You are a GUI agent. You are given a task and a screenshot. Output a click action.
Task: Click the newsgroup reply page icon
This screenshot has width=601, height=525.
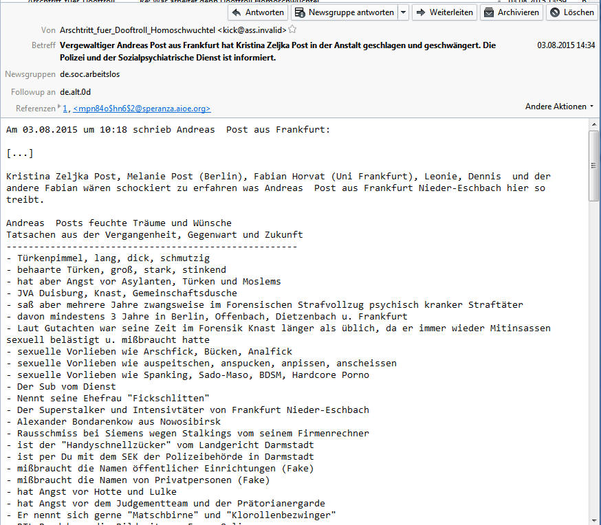300,12
